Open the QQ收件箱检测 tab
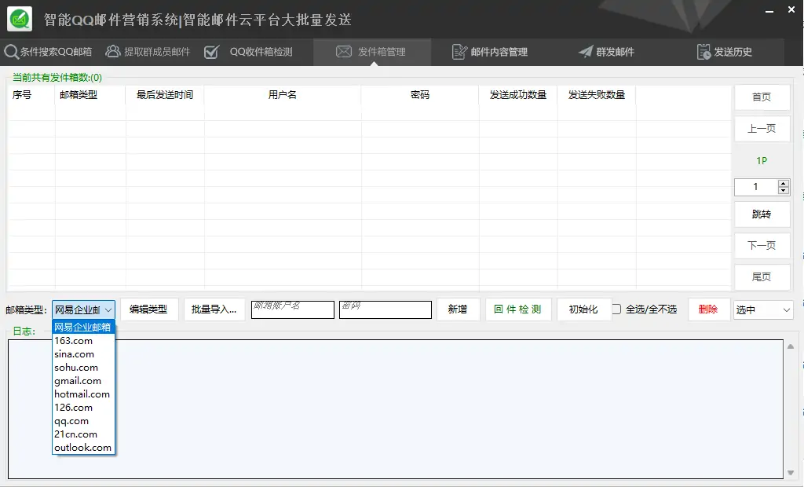This screenshot has height=487, width=804. [248, 51]
